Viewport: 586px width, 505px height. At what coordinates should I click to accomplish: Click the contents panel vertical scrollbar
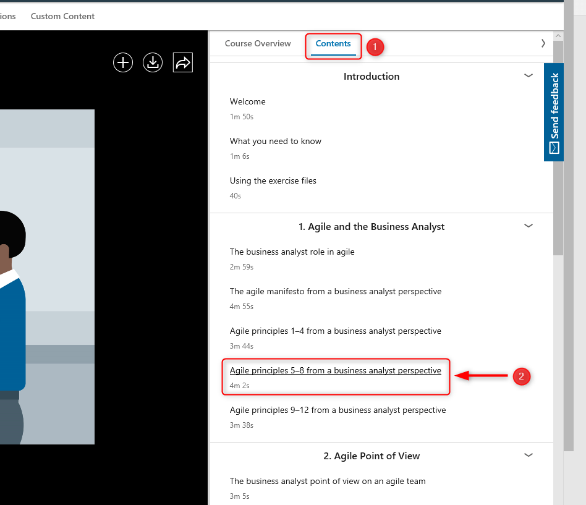(x=558, y=148)
